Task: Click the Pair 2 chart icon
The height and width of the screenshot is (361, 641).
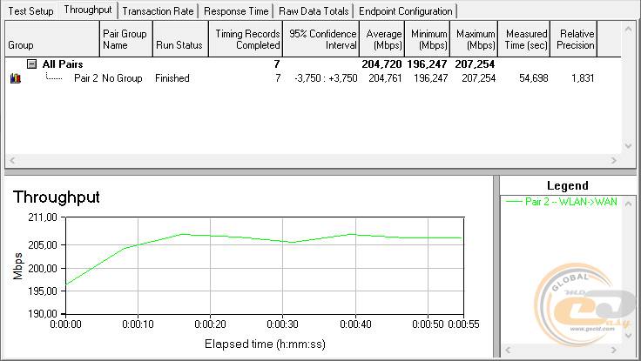Action: [x=15, y=78]
